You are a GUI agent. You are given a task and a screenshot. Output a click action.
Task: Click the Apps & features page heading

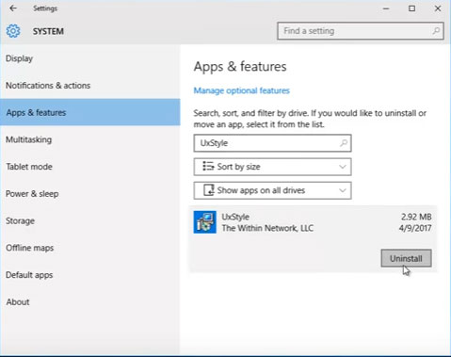coord(240,67)
